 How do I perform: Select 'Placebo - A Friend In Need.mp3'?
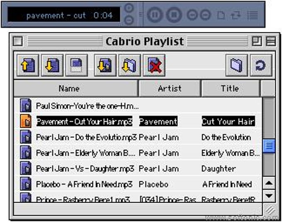point(84,184)
